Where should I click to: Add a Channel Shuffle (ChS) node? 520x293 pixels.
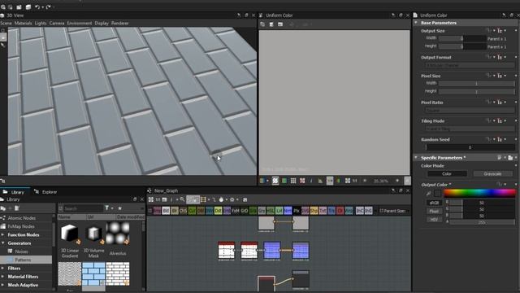[x=183, y=211]
